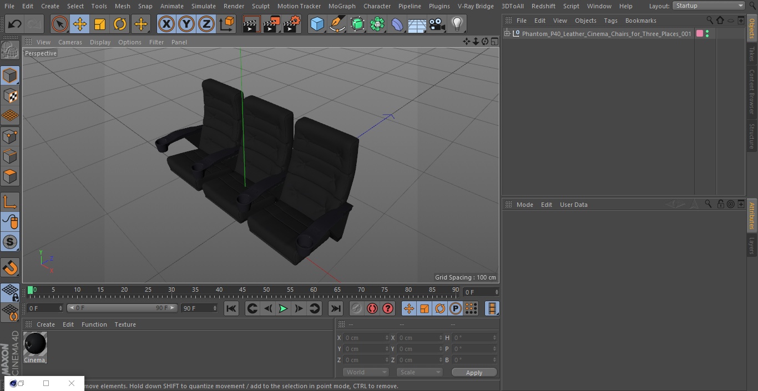Click the User Data menu in Attributes
Viewport: 758px width, 391px height.
573,205
